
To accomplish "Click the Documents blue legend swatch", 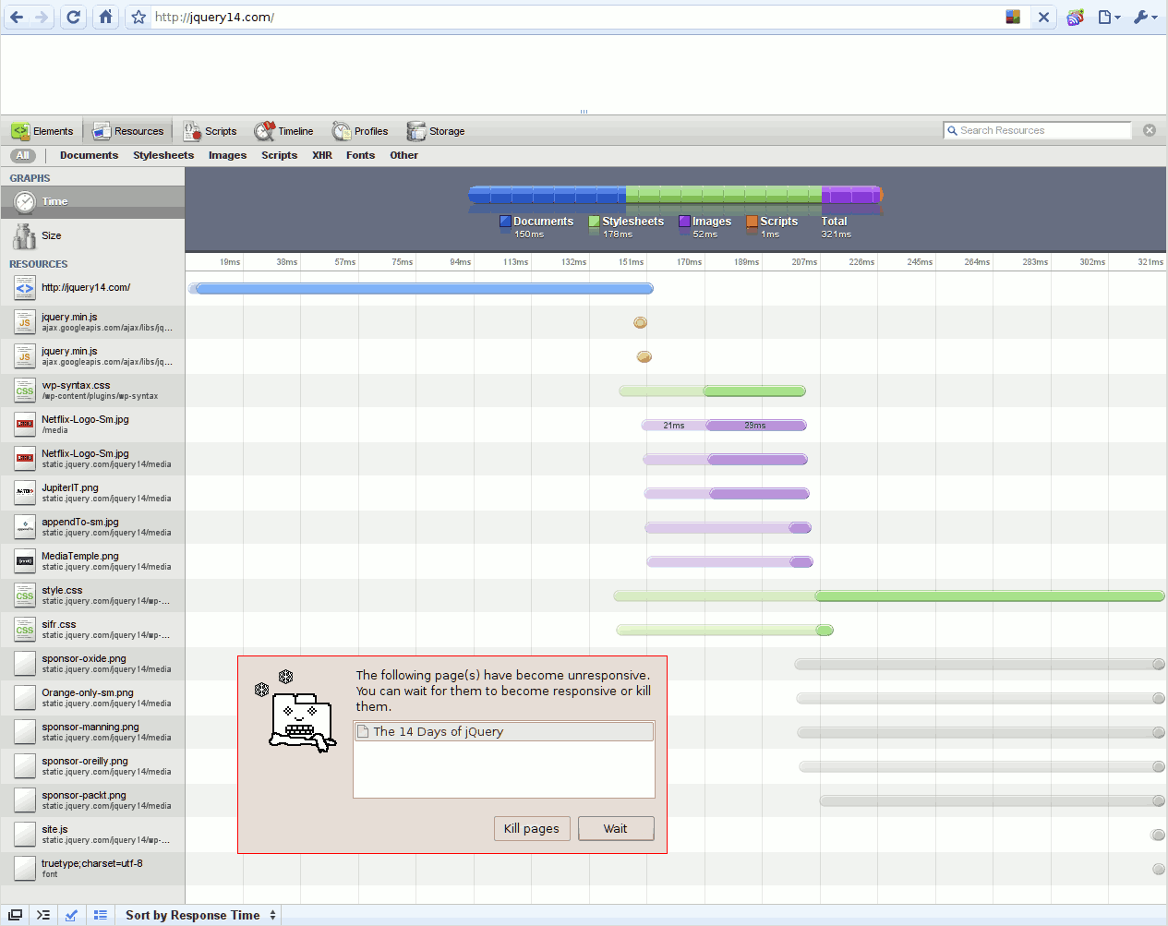I will pos(505,222).
